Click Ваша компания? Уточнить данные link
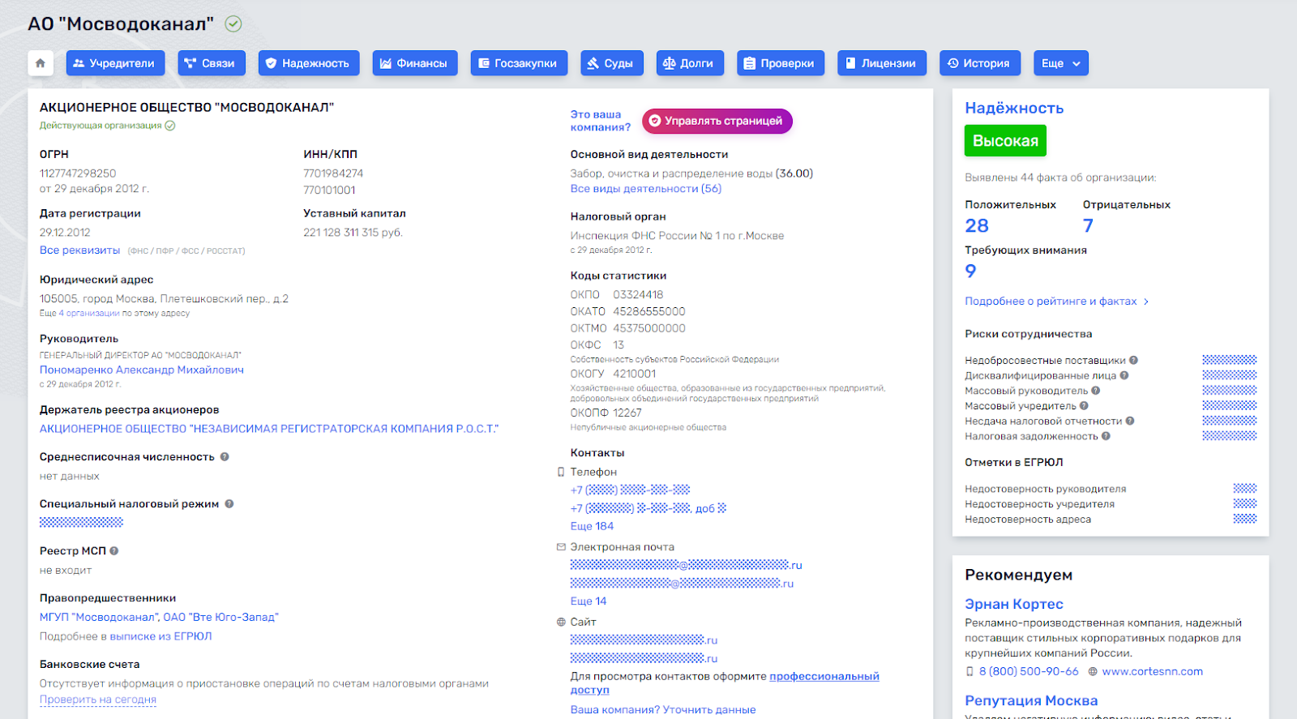Screen dimensions: 1297x719 point(663,710)
